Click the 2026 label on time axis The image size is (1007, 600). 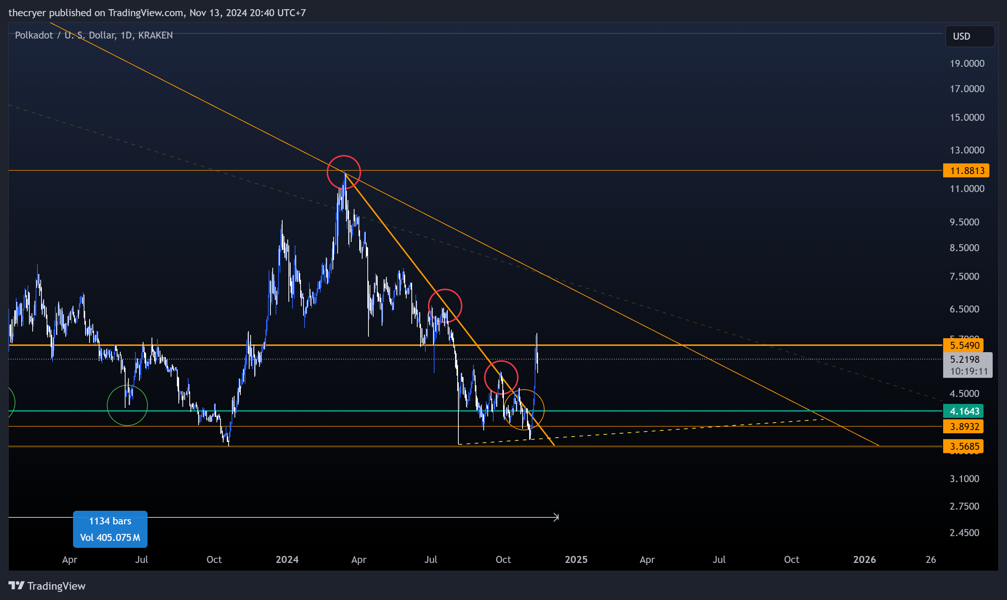point(864,560)
